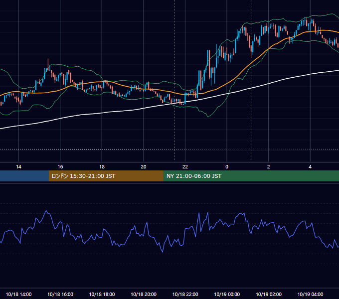The image size is (339, 299).
Task: Click the blue session bar before ロンドン
Action: (24, 176)
